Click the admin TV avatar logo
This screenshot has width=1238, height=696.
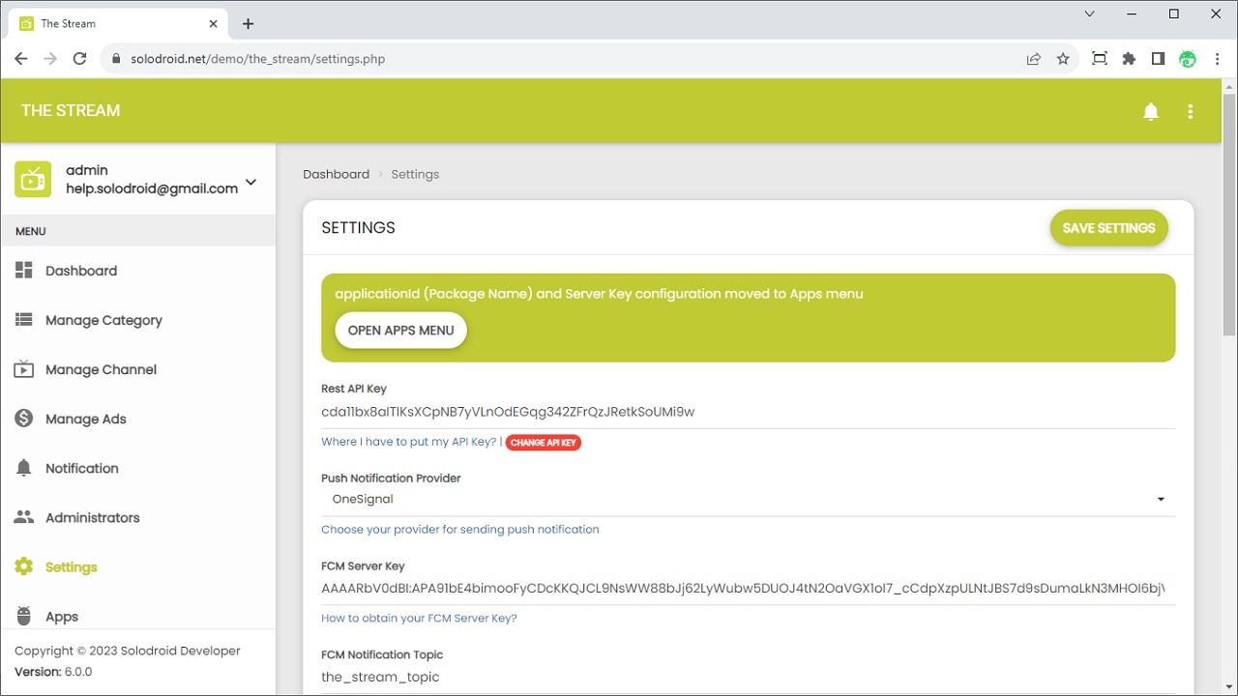coord(33,179)
